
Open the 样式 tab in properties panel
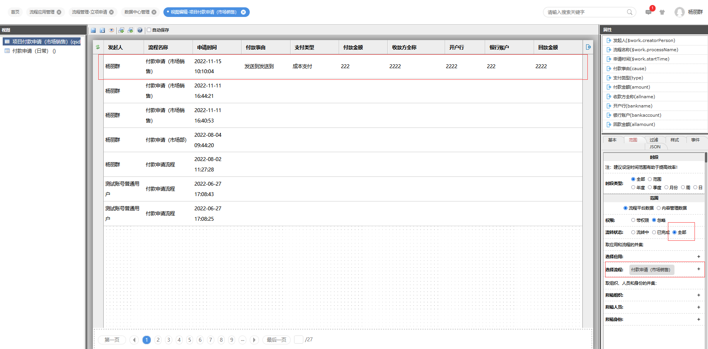675,140
